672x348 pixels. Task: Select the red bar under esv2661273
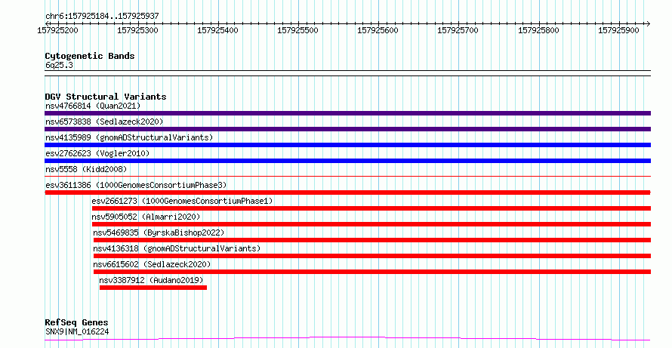pyautogui.click(x=371, y=208)
